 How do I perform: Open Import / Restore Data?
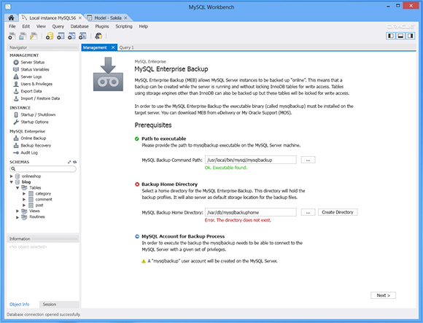(36, 98)
